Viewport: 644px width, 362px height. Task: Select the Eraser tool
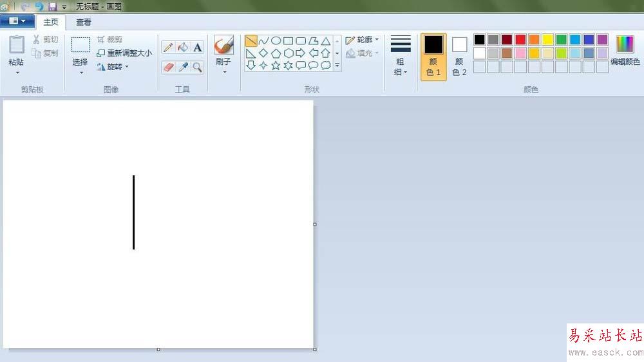click(x=168, y=67)
